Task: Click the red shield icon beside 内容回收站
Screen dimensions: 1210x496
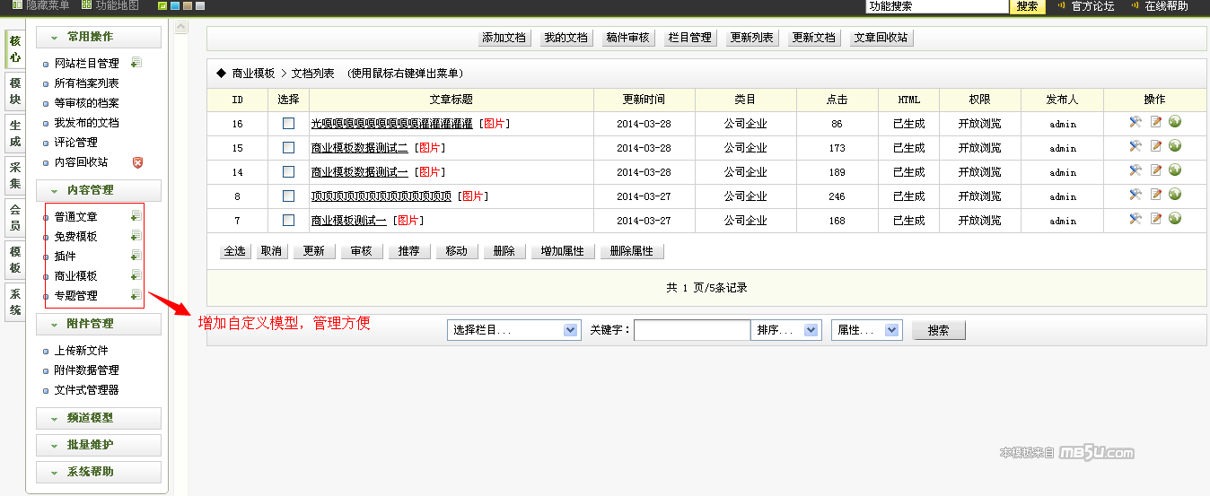Action: pos(137,162)
